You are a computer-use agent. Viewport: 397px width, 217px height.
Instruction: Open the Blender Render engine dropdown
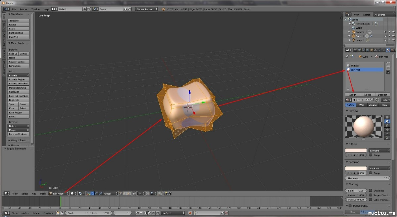click(x=146, y=9)
